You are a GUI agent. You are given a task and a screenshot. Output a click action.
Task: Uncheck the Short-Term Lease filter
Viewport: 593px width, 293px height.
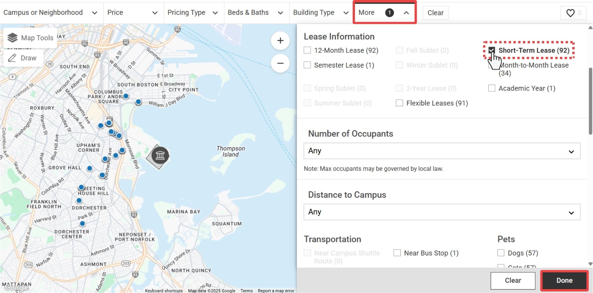492,50
